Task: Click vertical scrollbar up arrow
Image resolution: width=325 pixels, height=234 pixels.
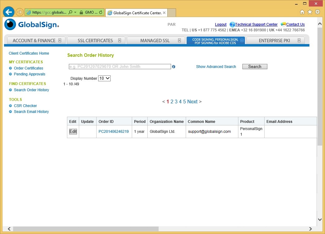Action: [x=320, y=24]
